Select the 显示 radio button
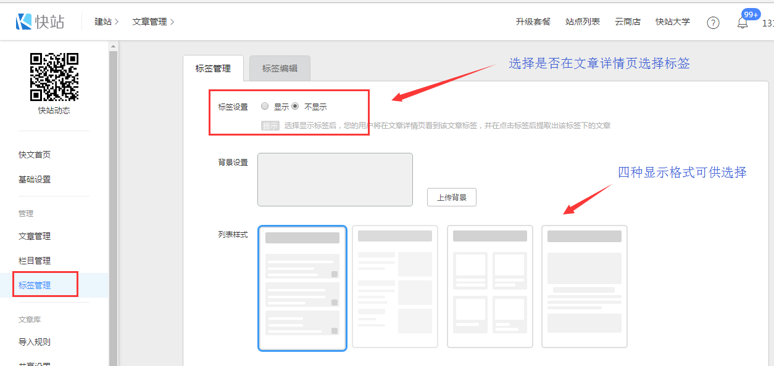774x366 pixels. coord(265,106)
